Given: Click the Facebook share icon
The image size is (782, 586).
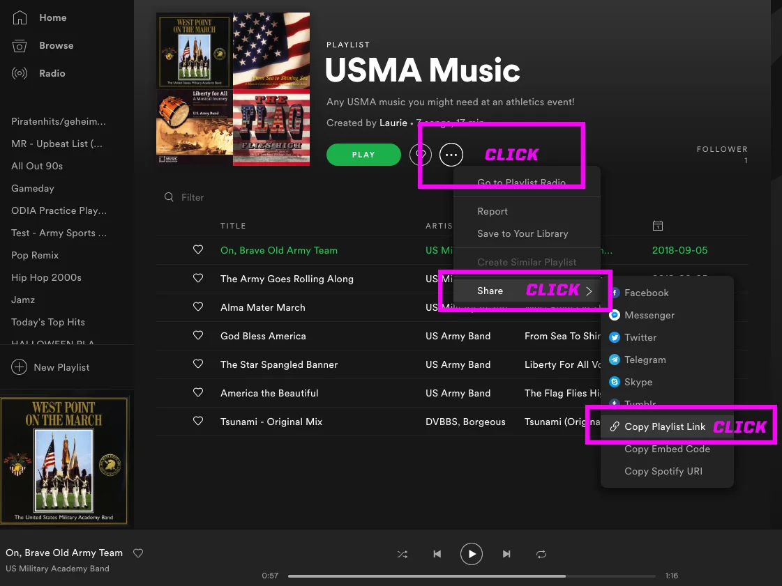Looking at the screenshot, I should [615, 293].
